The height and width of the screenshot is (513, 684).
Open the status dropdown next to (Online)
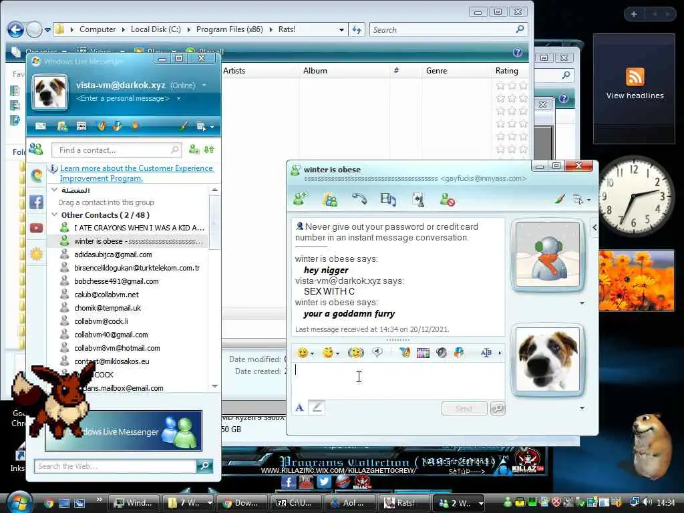pos(204,85)
